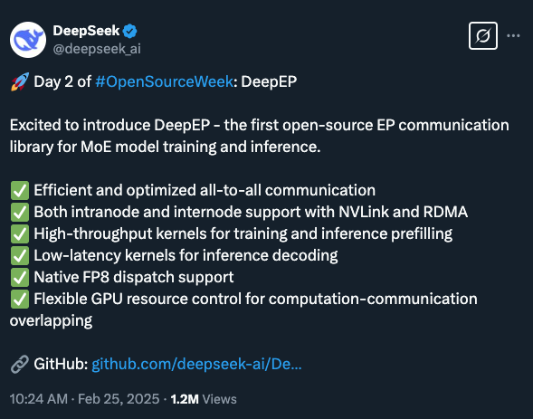Click the 10:24 AM Feb 25, 2025 timestamp

pos(84,399)
